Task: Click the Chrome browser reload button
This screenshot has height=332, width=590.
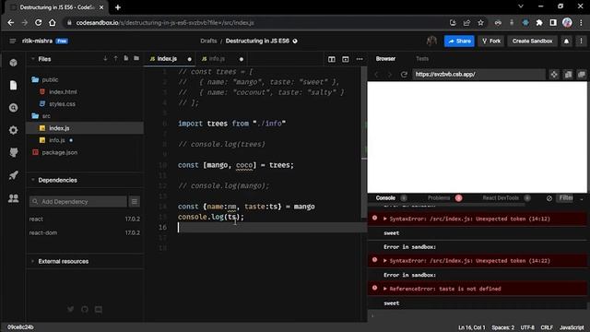Action: (x=39, y=22)
